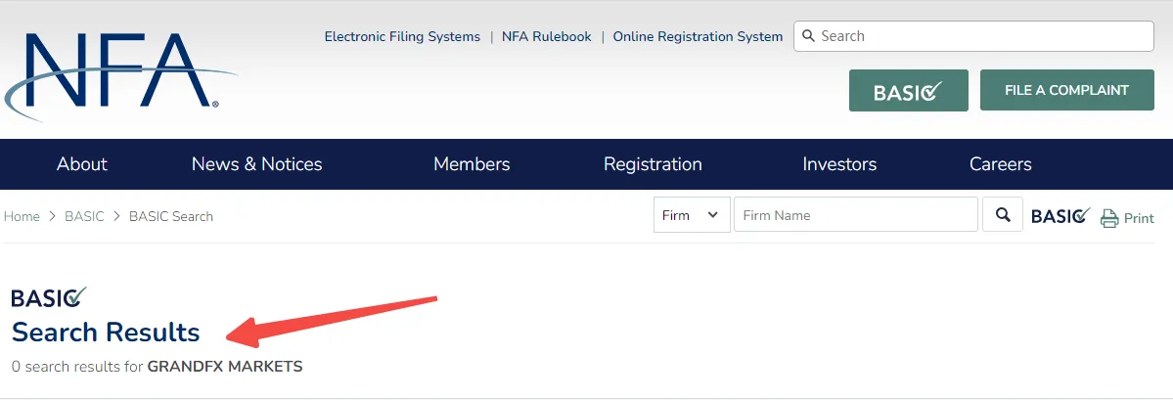The width and height of the screenshot is (1173, 400).
Task: Click the printer icon next to Print
Action: pyautogui.click(x=1109, y=218)
